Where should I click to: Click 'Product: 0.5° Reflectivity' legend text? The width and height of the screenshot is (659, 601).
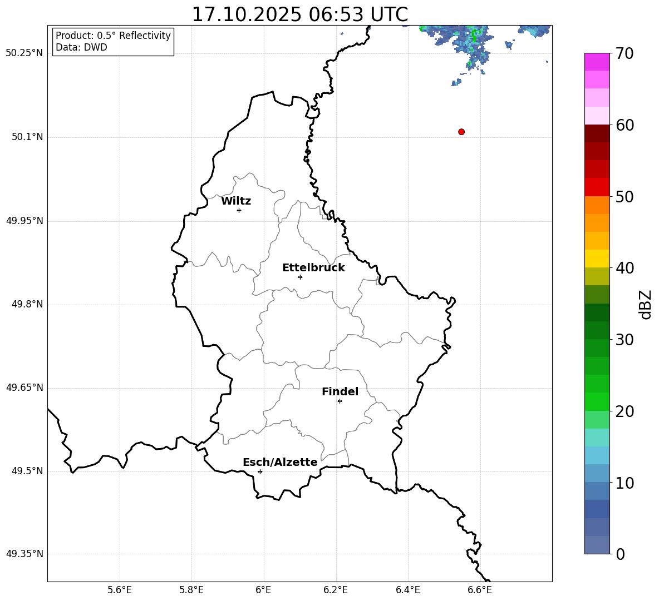[x=113, y=35]
